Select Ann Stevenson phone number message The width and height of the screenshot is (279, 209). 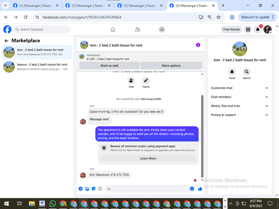click(109, 175)
